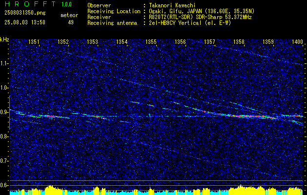Click the 1355 time marker
The image size is (307, 195).
151,42
